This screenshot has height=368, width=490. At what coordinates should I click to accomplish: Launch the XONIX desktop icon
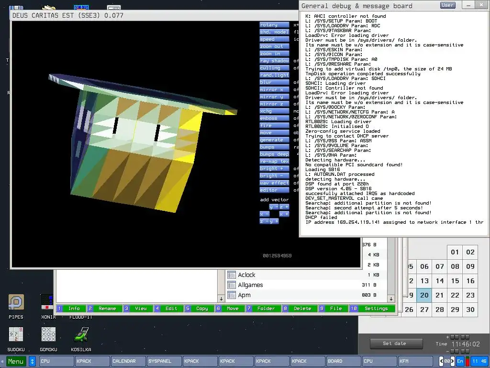pos(47,302)
